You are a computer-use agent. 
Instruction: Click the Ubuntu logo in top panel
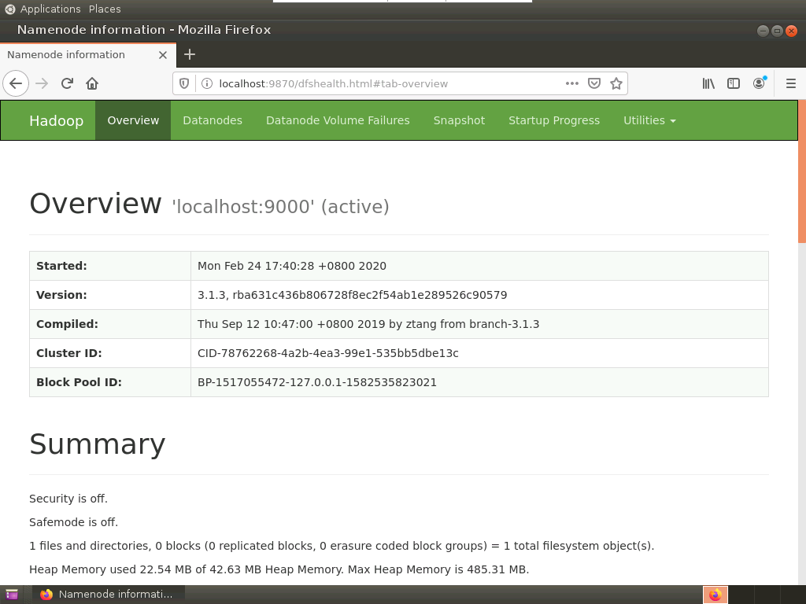tap(9, 9)
